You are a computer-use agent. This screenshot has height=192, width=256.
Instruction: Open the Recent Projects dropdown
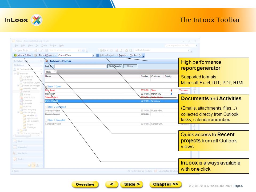[47, 55]
